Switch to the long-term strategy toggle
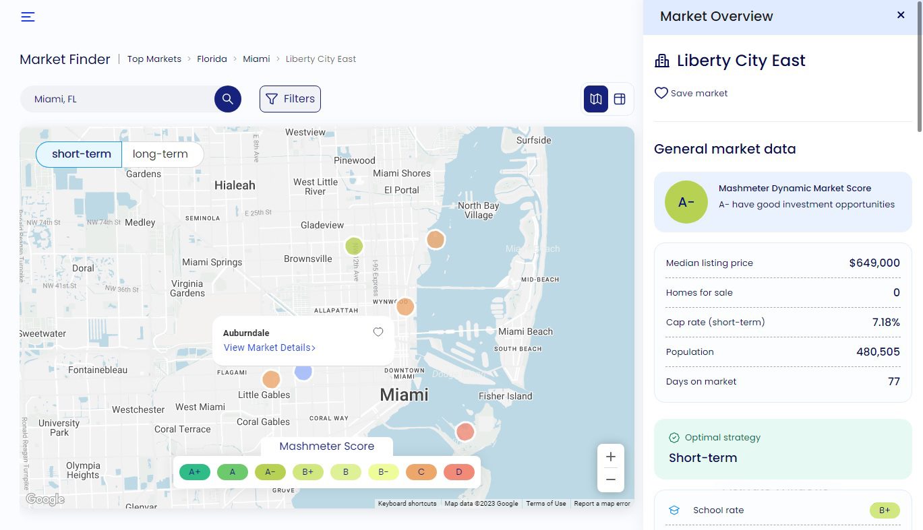 click(160, 154)
